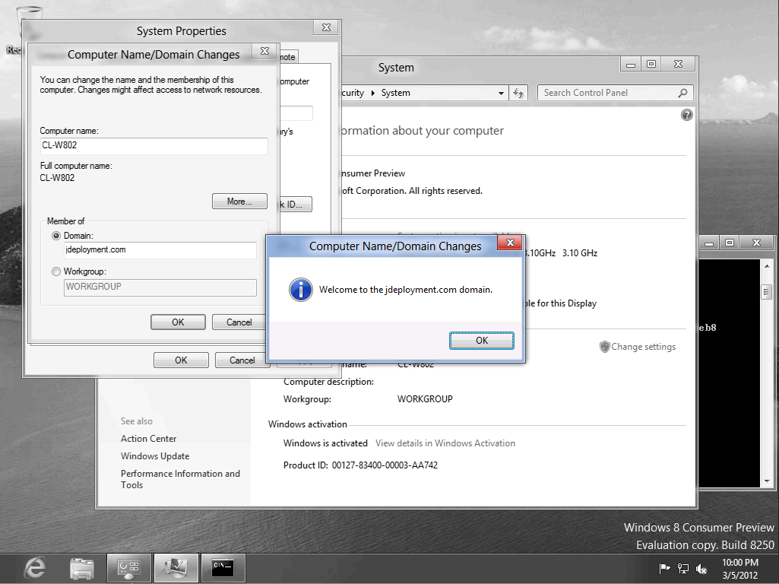779x584 pixels.
Task: Minimize the command prompt window
Action: [709, 243]
